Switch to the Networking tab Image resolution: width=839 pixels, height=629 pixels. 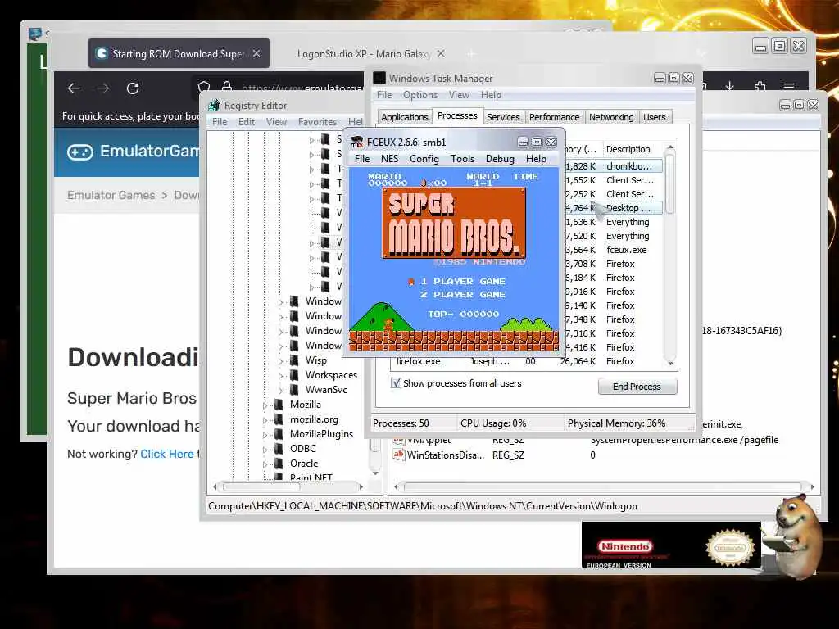pos(611,117)
